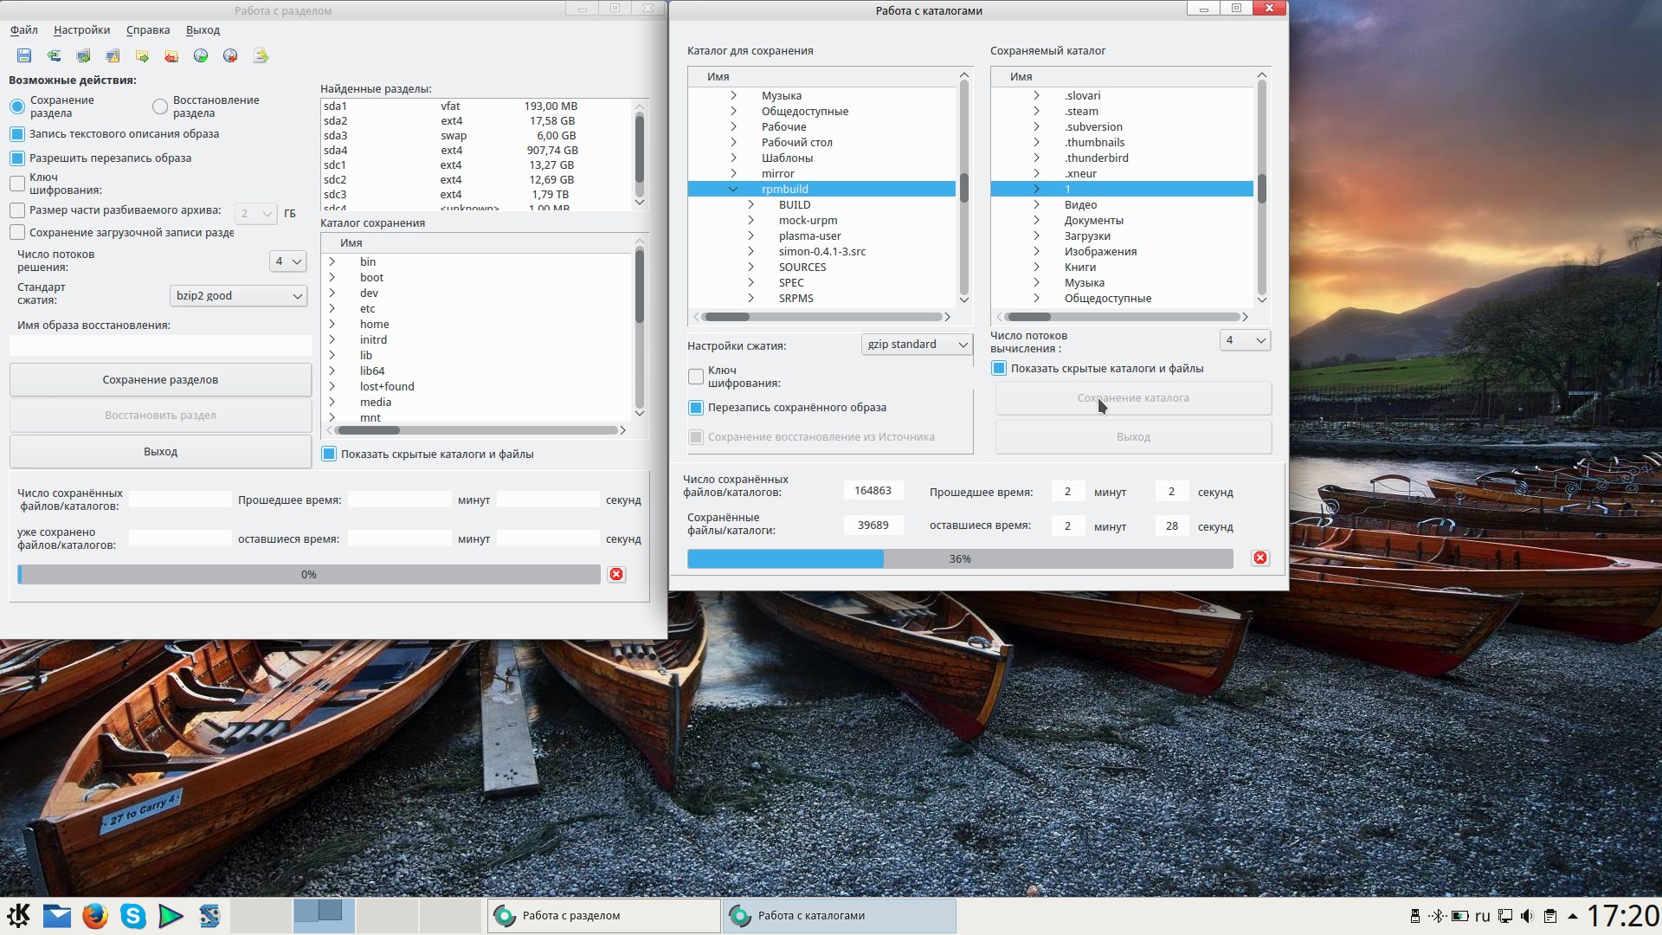This screenshot has width=1662, height=935.
Task: Open the Настройки menu
Action: (81, 30)
